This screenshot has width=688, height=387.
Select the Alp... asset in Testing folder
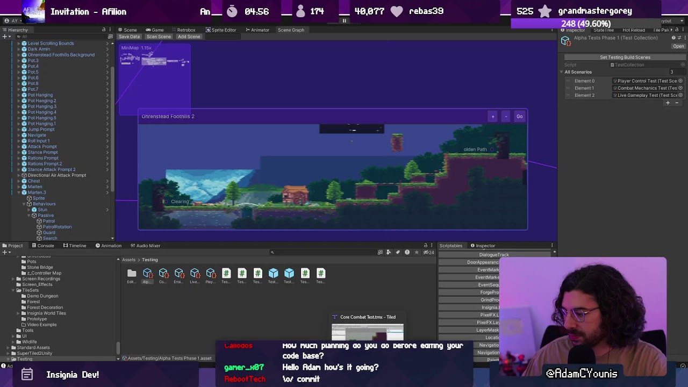147,276
